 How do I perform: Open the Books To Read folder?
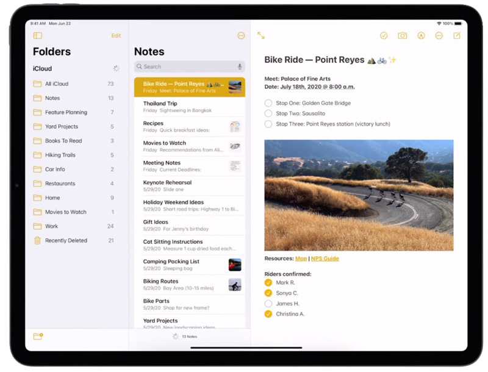[73, 141]
